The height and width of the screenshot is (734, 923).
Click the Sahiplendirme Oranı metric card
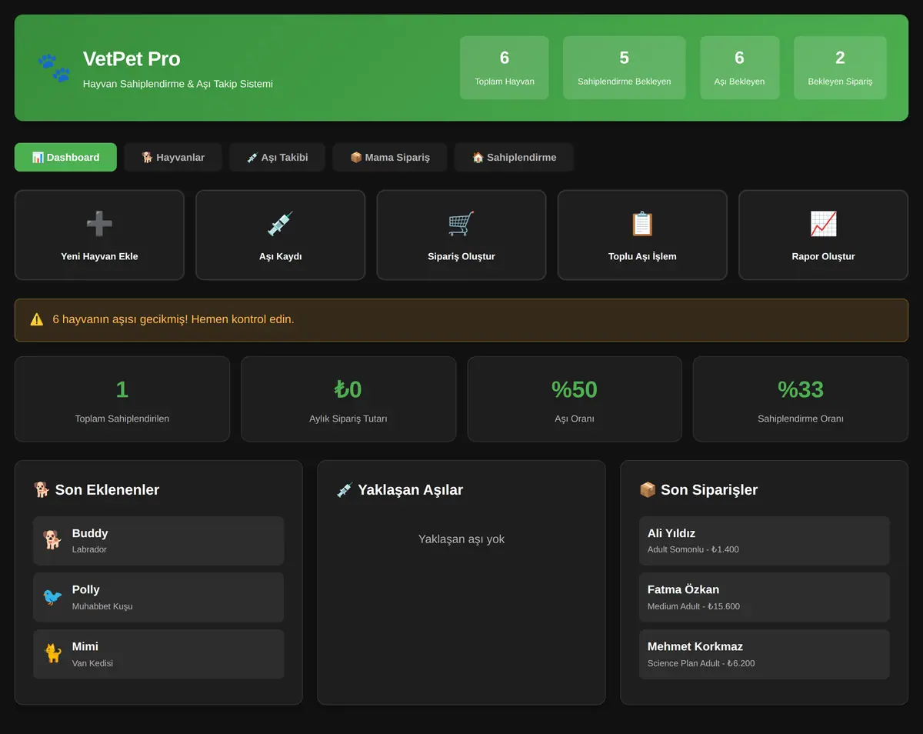801,399
